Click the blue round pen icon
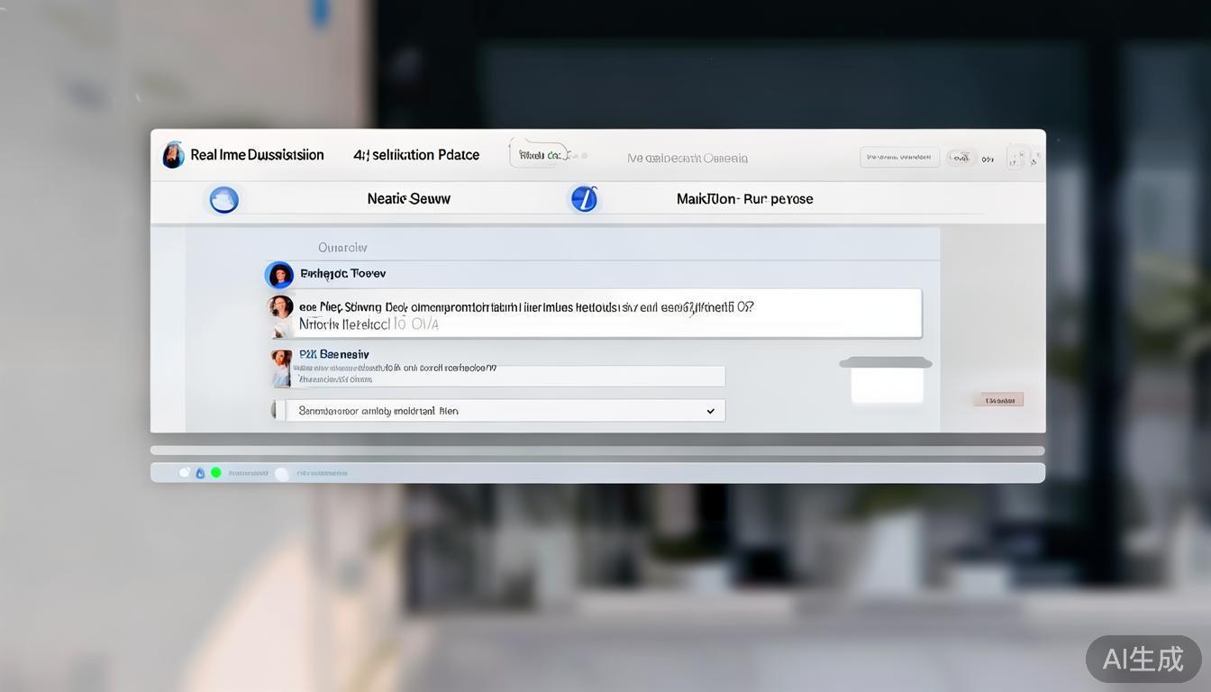Image resolution: width=1211 pixels, height=692 pixels. coord(584,198)
